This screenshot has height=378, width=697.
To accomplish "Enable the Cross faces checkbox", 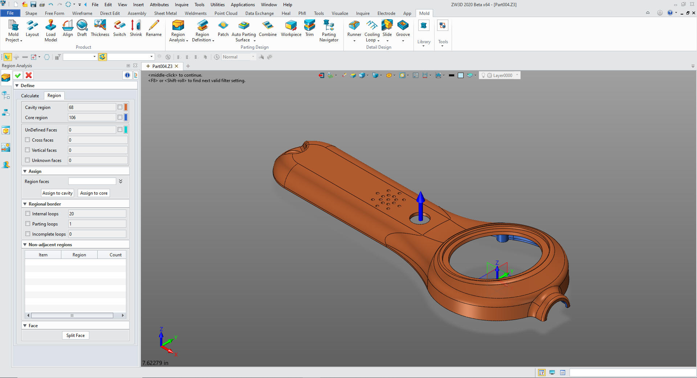I will pos(28,140).
